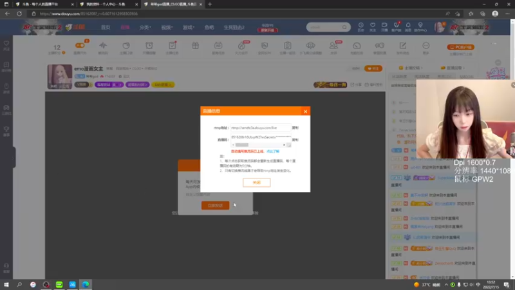The width and height of the screenshot is (515, 290).
Task: Click the 关注 heart icon in left sidebar
Action: pos(6,45)
